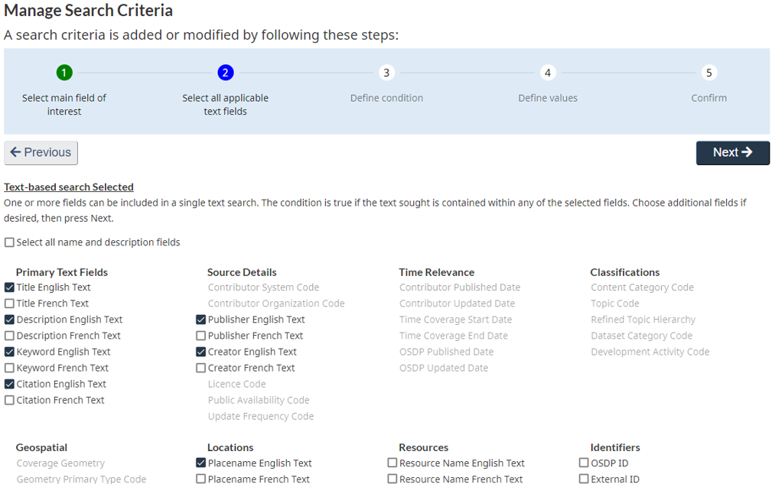Image resolution: width=772 pixels, height=484 pixels.
Task: Enable the External ID checkbox
Action: tap(583, 479)
